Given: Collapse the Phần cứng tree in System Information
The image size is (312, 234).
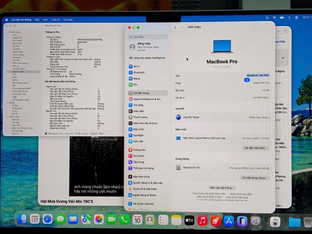Looking at the screenshot, I should pos(8,32).
